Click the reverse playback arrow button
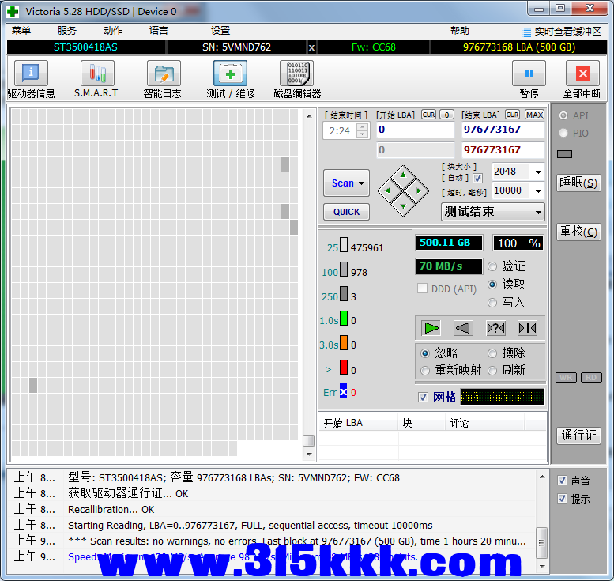Screen dimensions: 614x581 point(463,328)
